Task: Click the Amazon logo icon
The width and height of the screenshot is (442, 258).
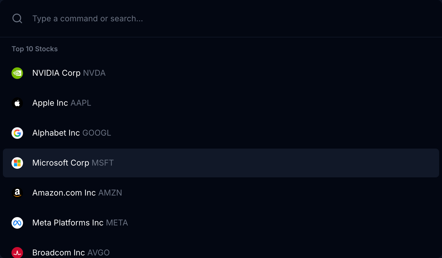Action: pos(17,193)
